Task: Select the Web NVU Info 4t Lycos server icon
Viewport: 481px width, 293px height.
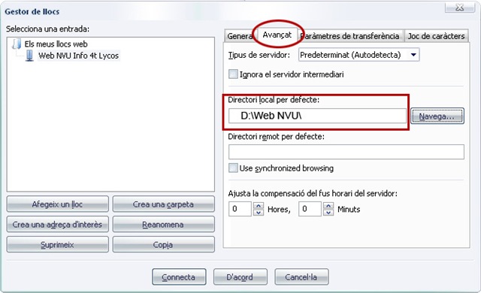Action: coord(29,56)
